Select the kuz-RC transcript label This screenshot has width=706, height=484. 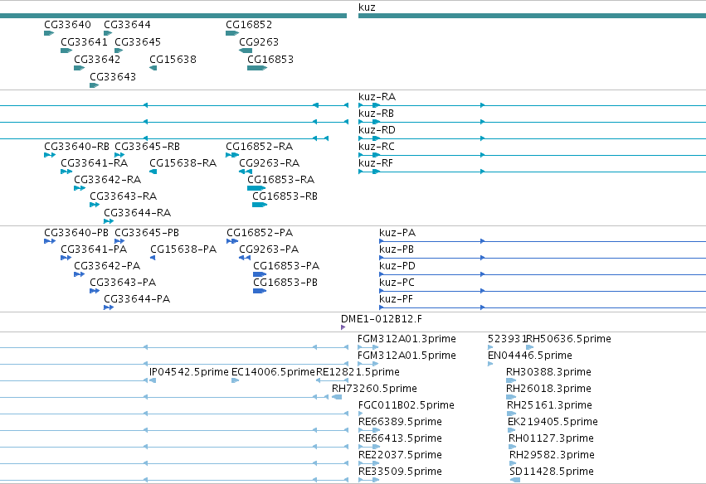pos(377,147)
